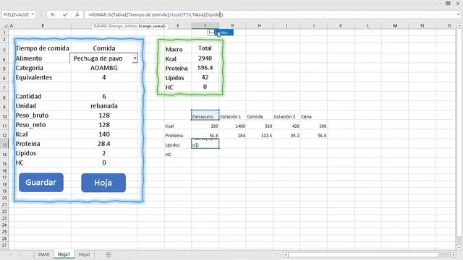Confirm formula with the checkmark icon
The image size is (463, 260).
click(x=65, y=14)
